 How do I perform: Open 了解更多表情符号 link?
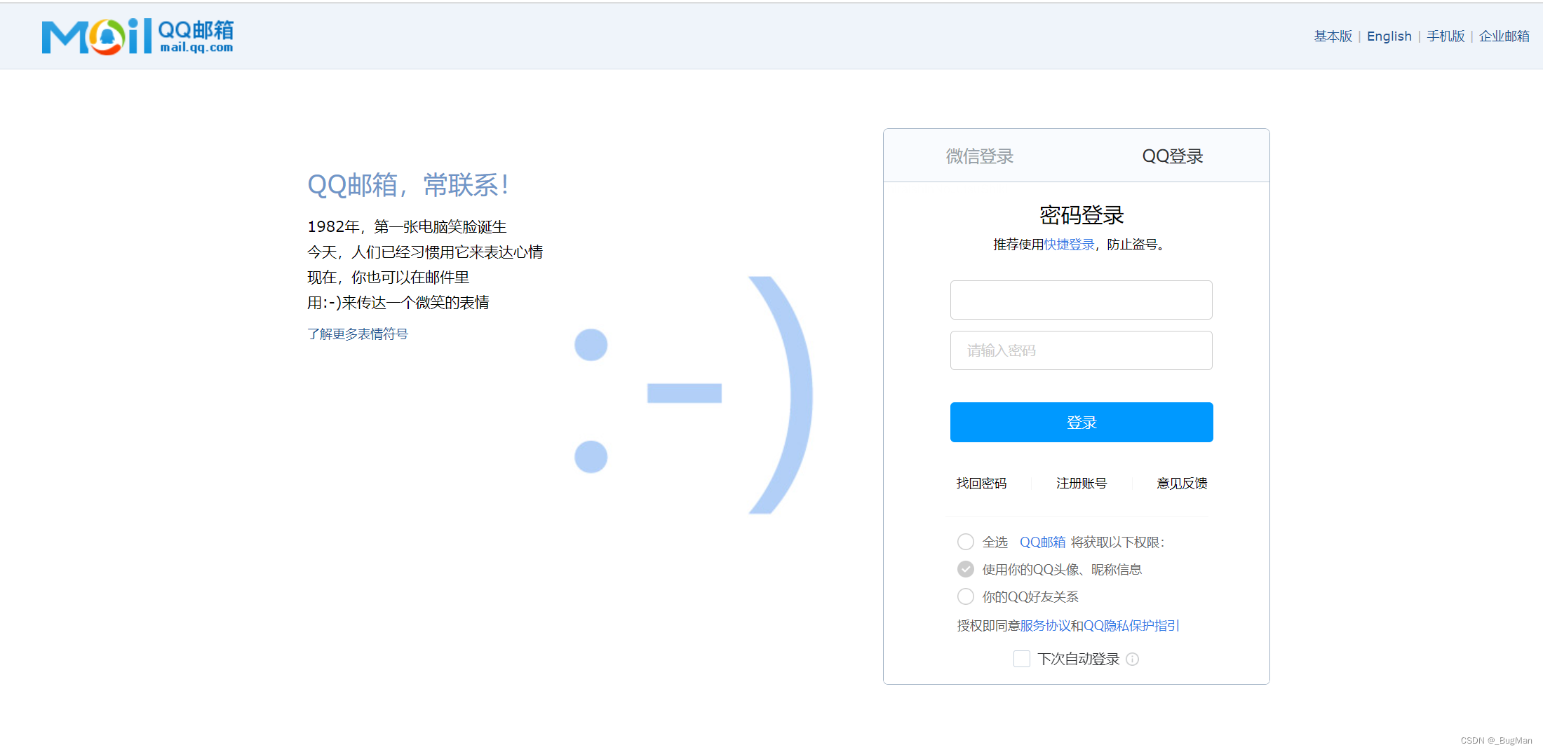pos(358,334)
